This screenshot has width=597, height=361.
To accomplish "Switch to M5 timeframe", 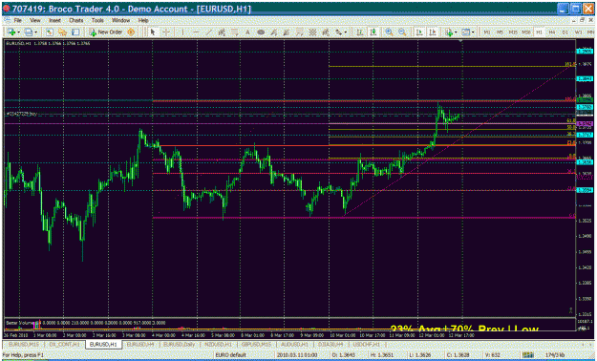I will coord(500,32).
